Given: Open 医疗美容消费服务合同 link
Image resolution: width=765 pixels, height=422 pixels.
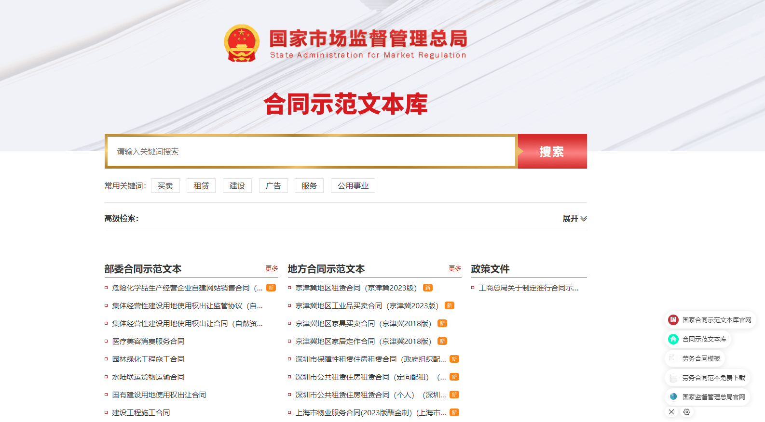Looking at the screenshot, I should coord(148,341).
